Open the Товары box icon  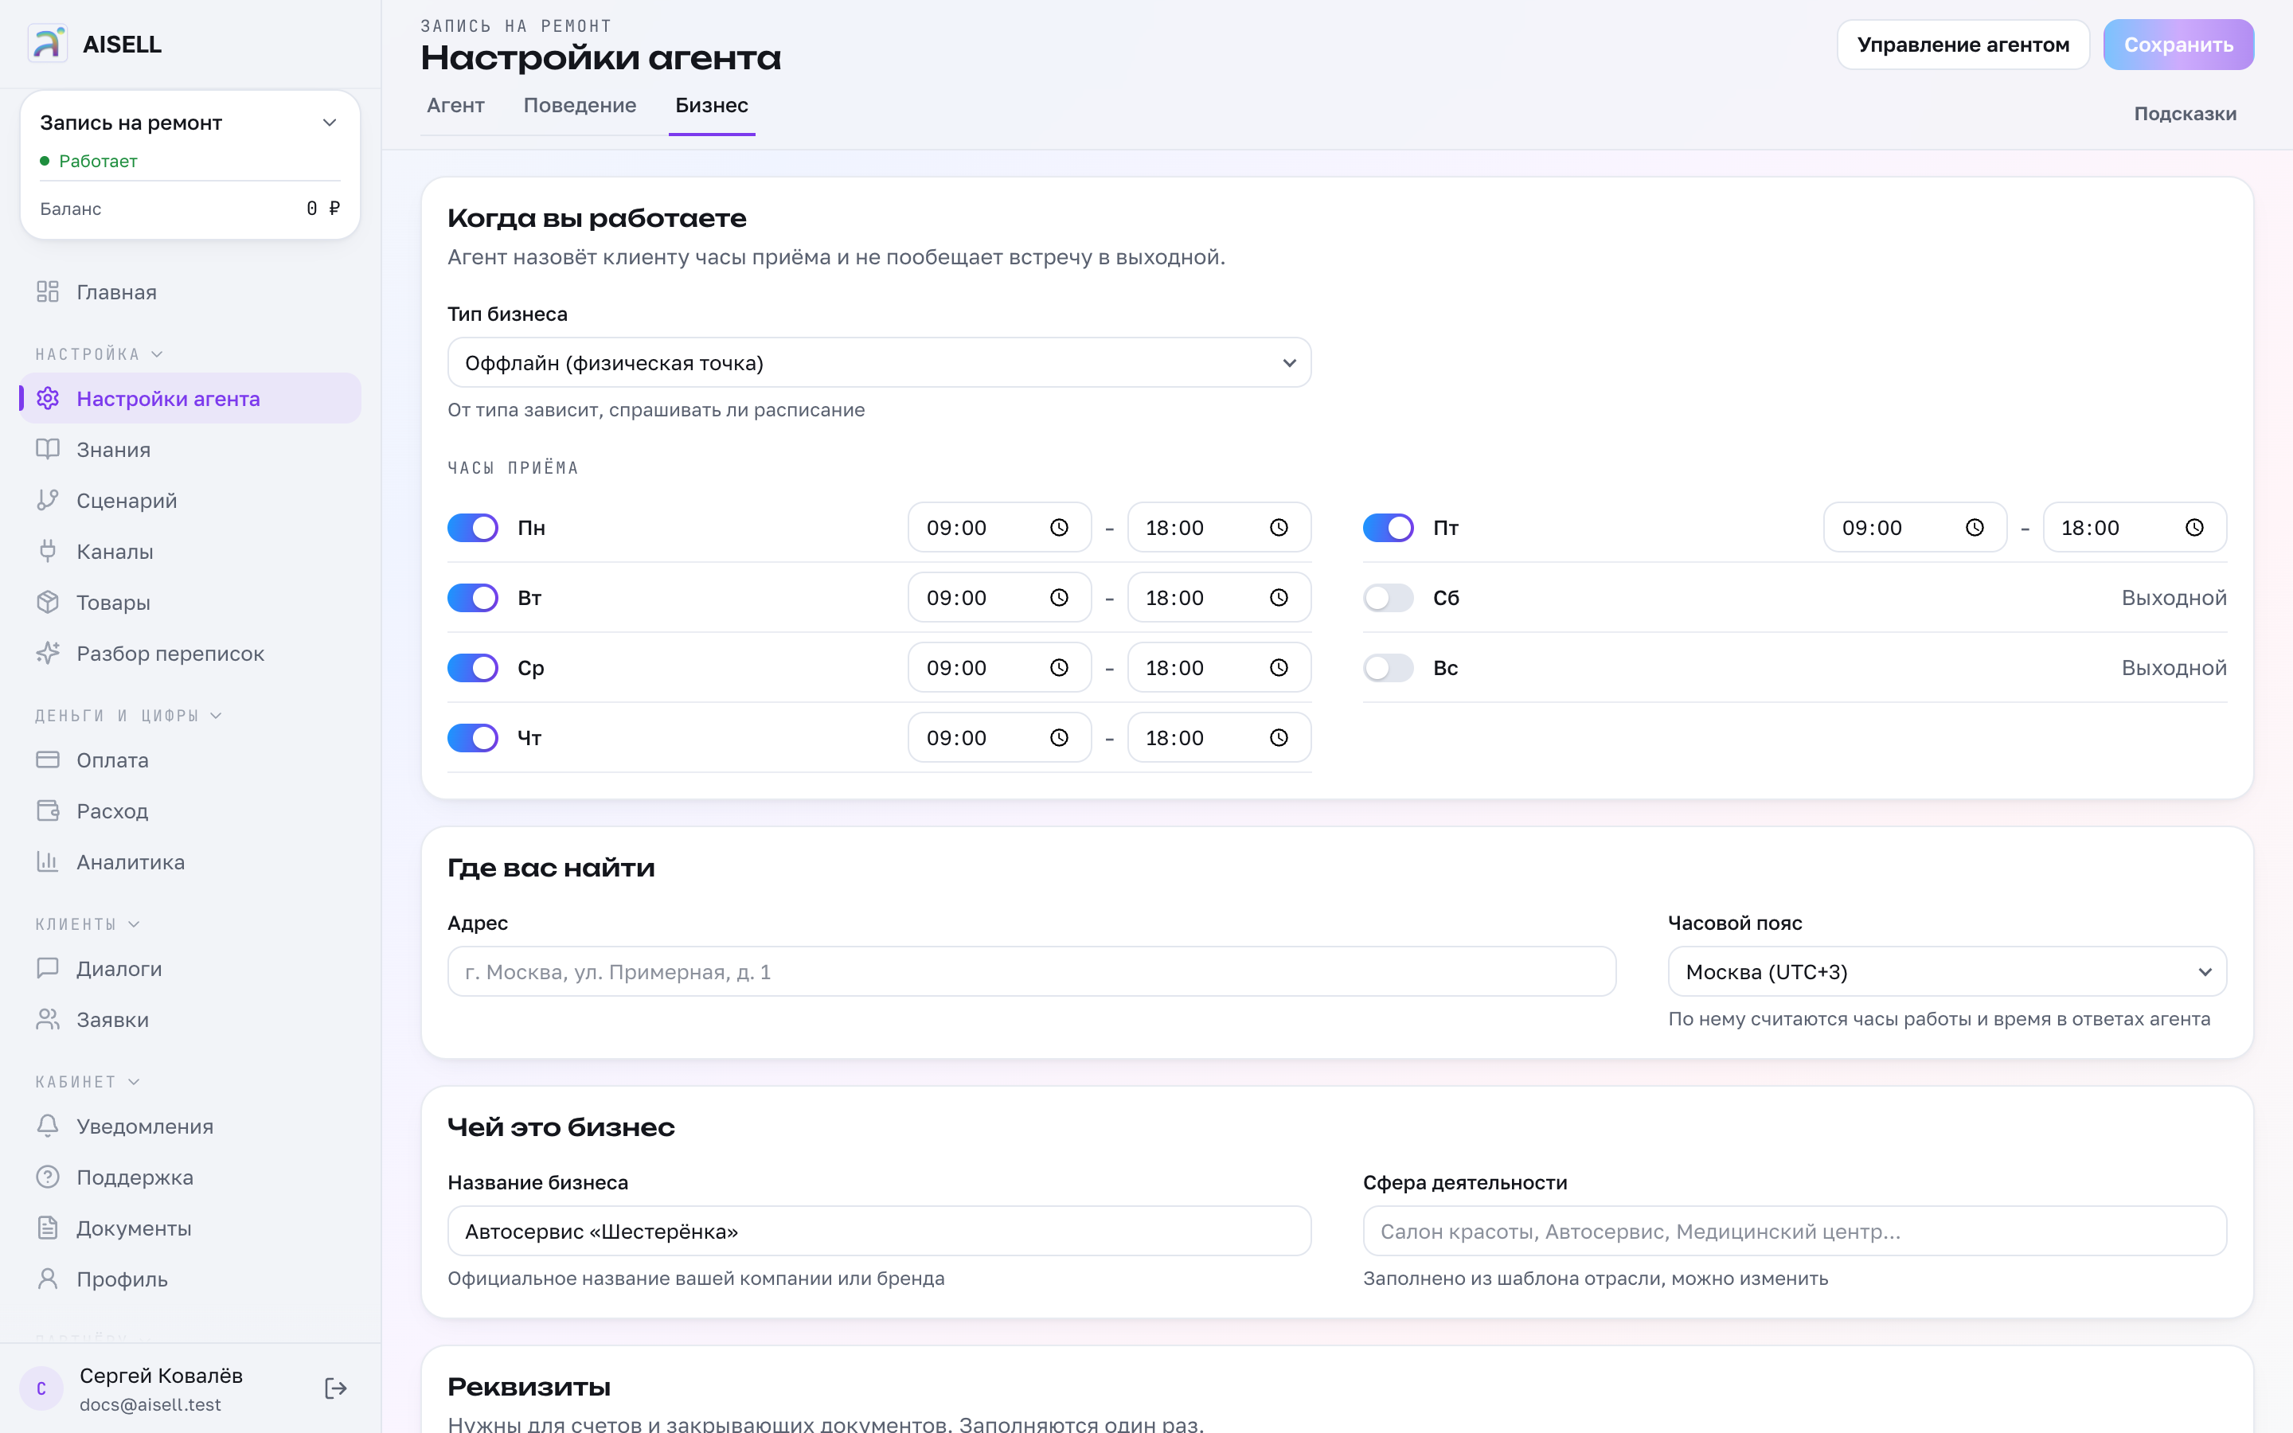click(x=48, y=603)
